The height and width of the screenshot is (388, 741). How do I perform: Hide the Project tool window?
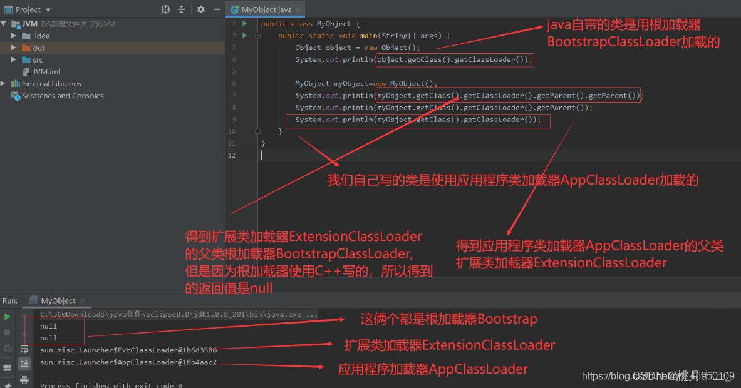[x=217, y=9]
